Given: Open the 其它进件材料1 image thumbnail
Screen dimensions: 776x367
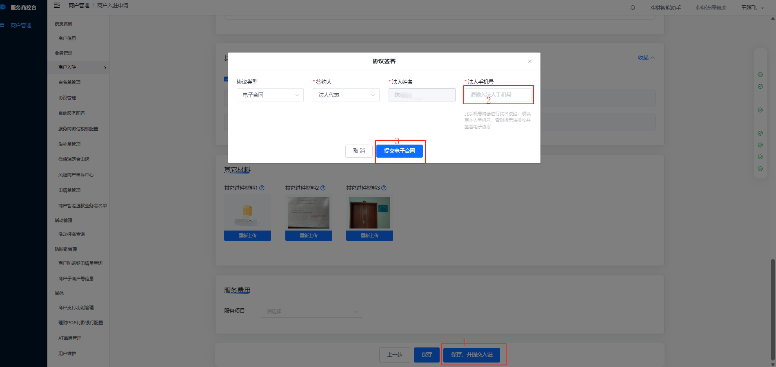Looking at the screenshot, I should [247, 212].
